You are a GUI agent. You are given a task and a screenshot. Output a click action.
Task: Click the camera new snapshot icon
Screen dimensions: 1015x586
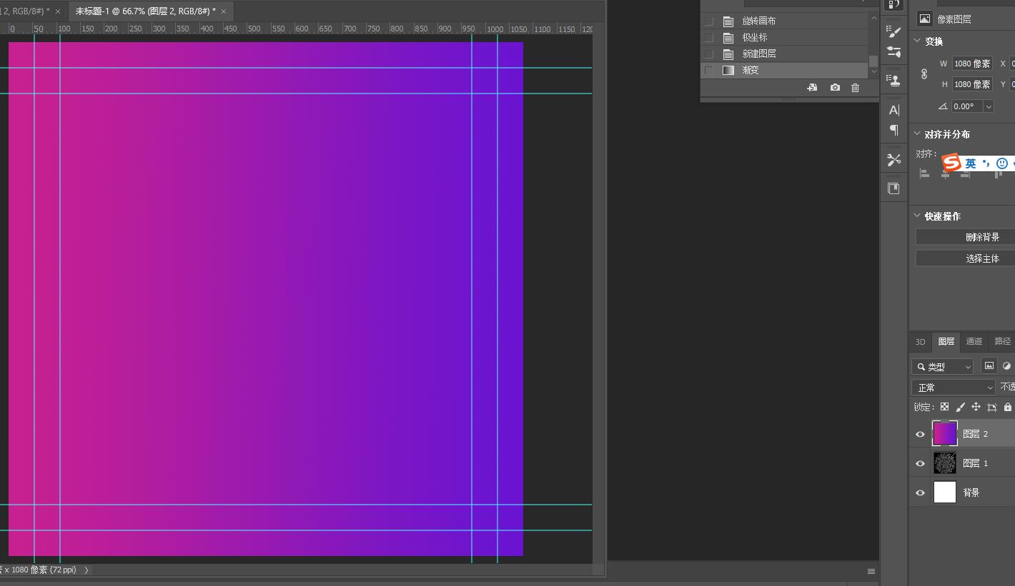pyautogui.click(x=835, y=87)
